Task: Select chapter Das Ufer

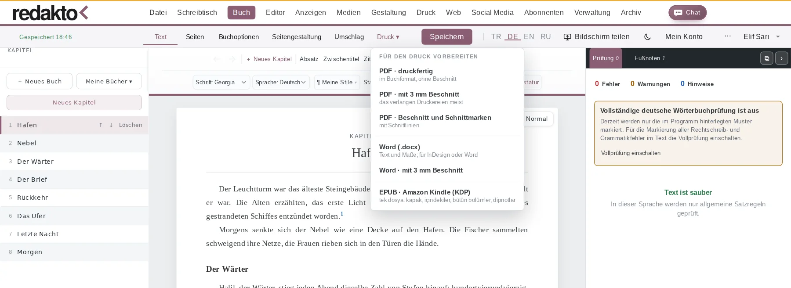Action: pyautogui.click(x=74, y=216)
